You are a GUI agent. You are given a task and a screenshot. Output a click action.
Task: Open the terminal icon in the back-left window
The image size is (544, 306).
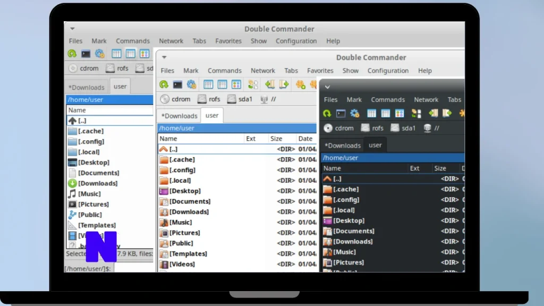pos(86,54)
